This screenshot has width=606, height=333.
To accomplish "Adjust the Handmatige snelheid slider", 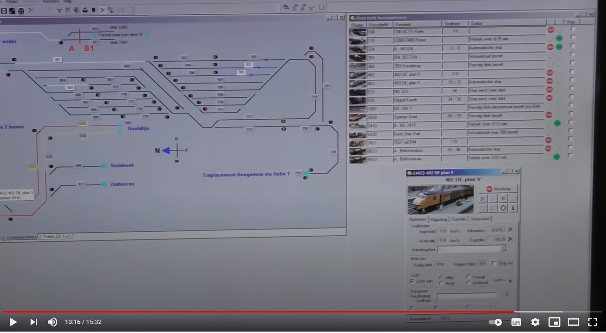I will (467, 296).
